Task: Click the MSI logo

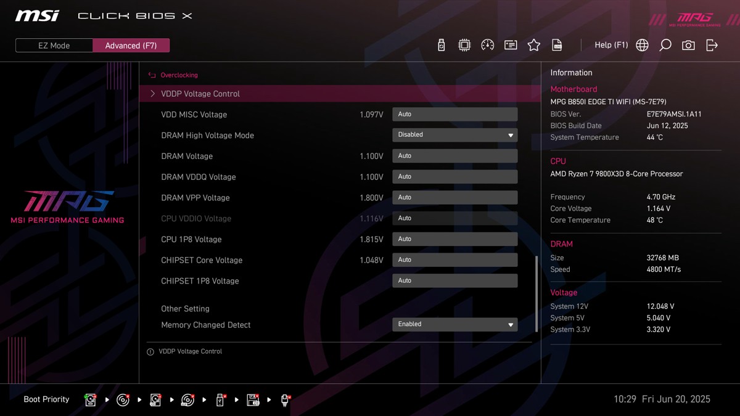Action: click(x=38, y=15)
